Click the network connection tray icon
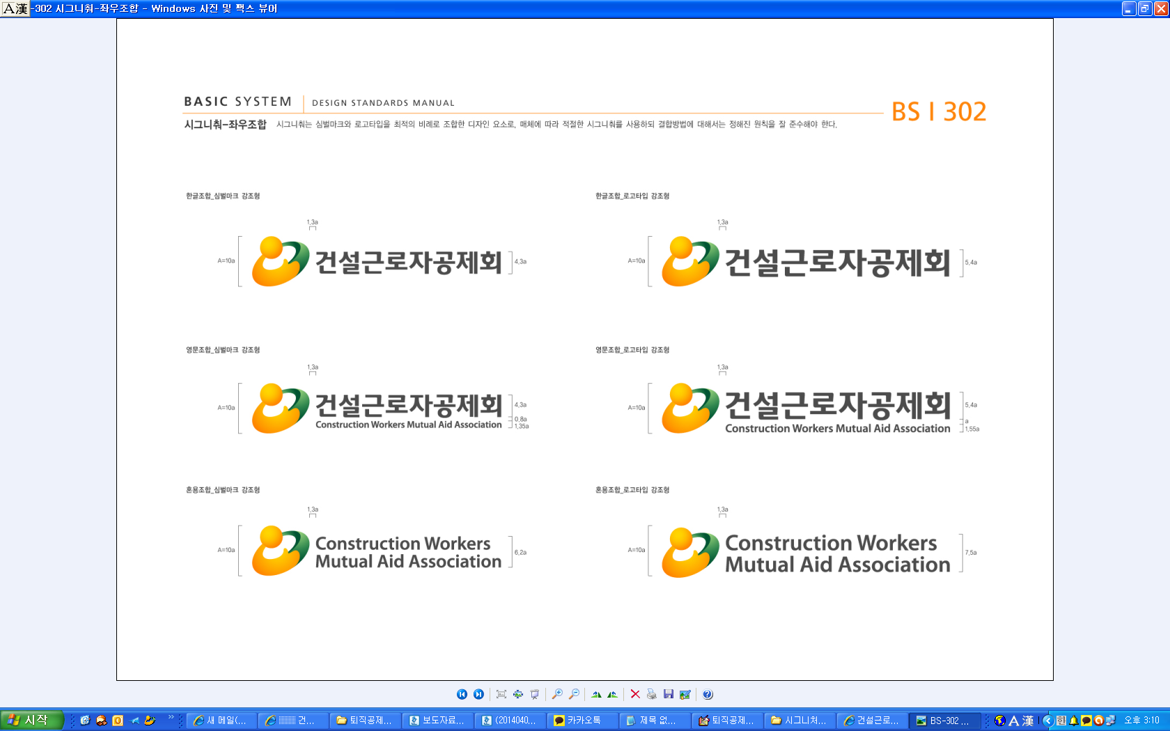The height and width of the screenshot is (731, 1170). 1111,721
